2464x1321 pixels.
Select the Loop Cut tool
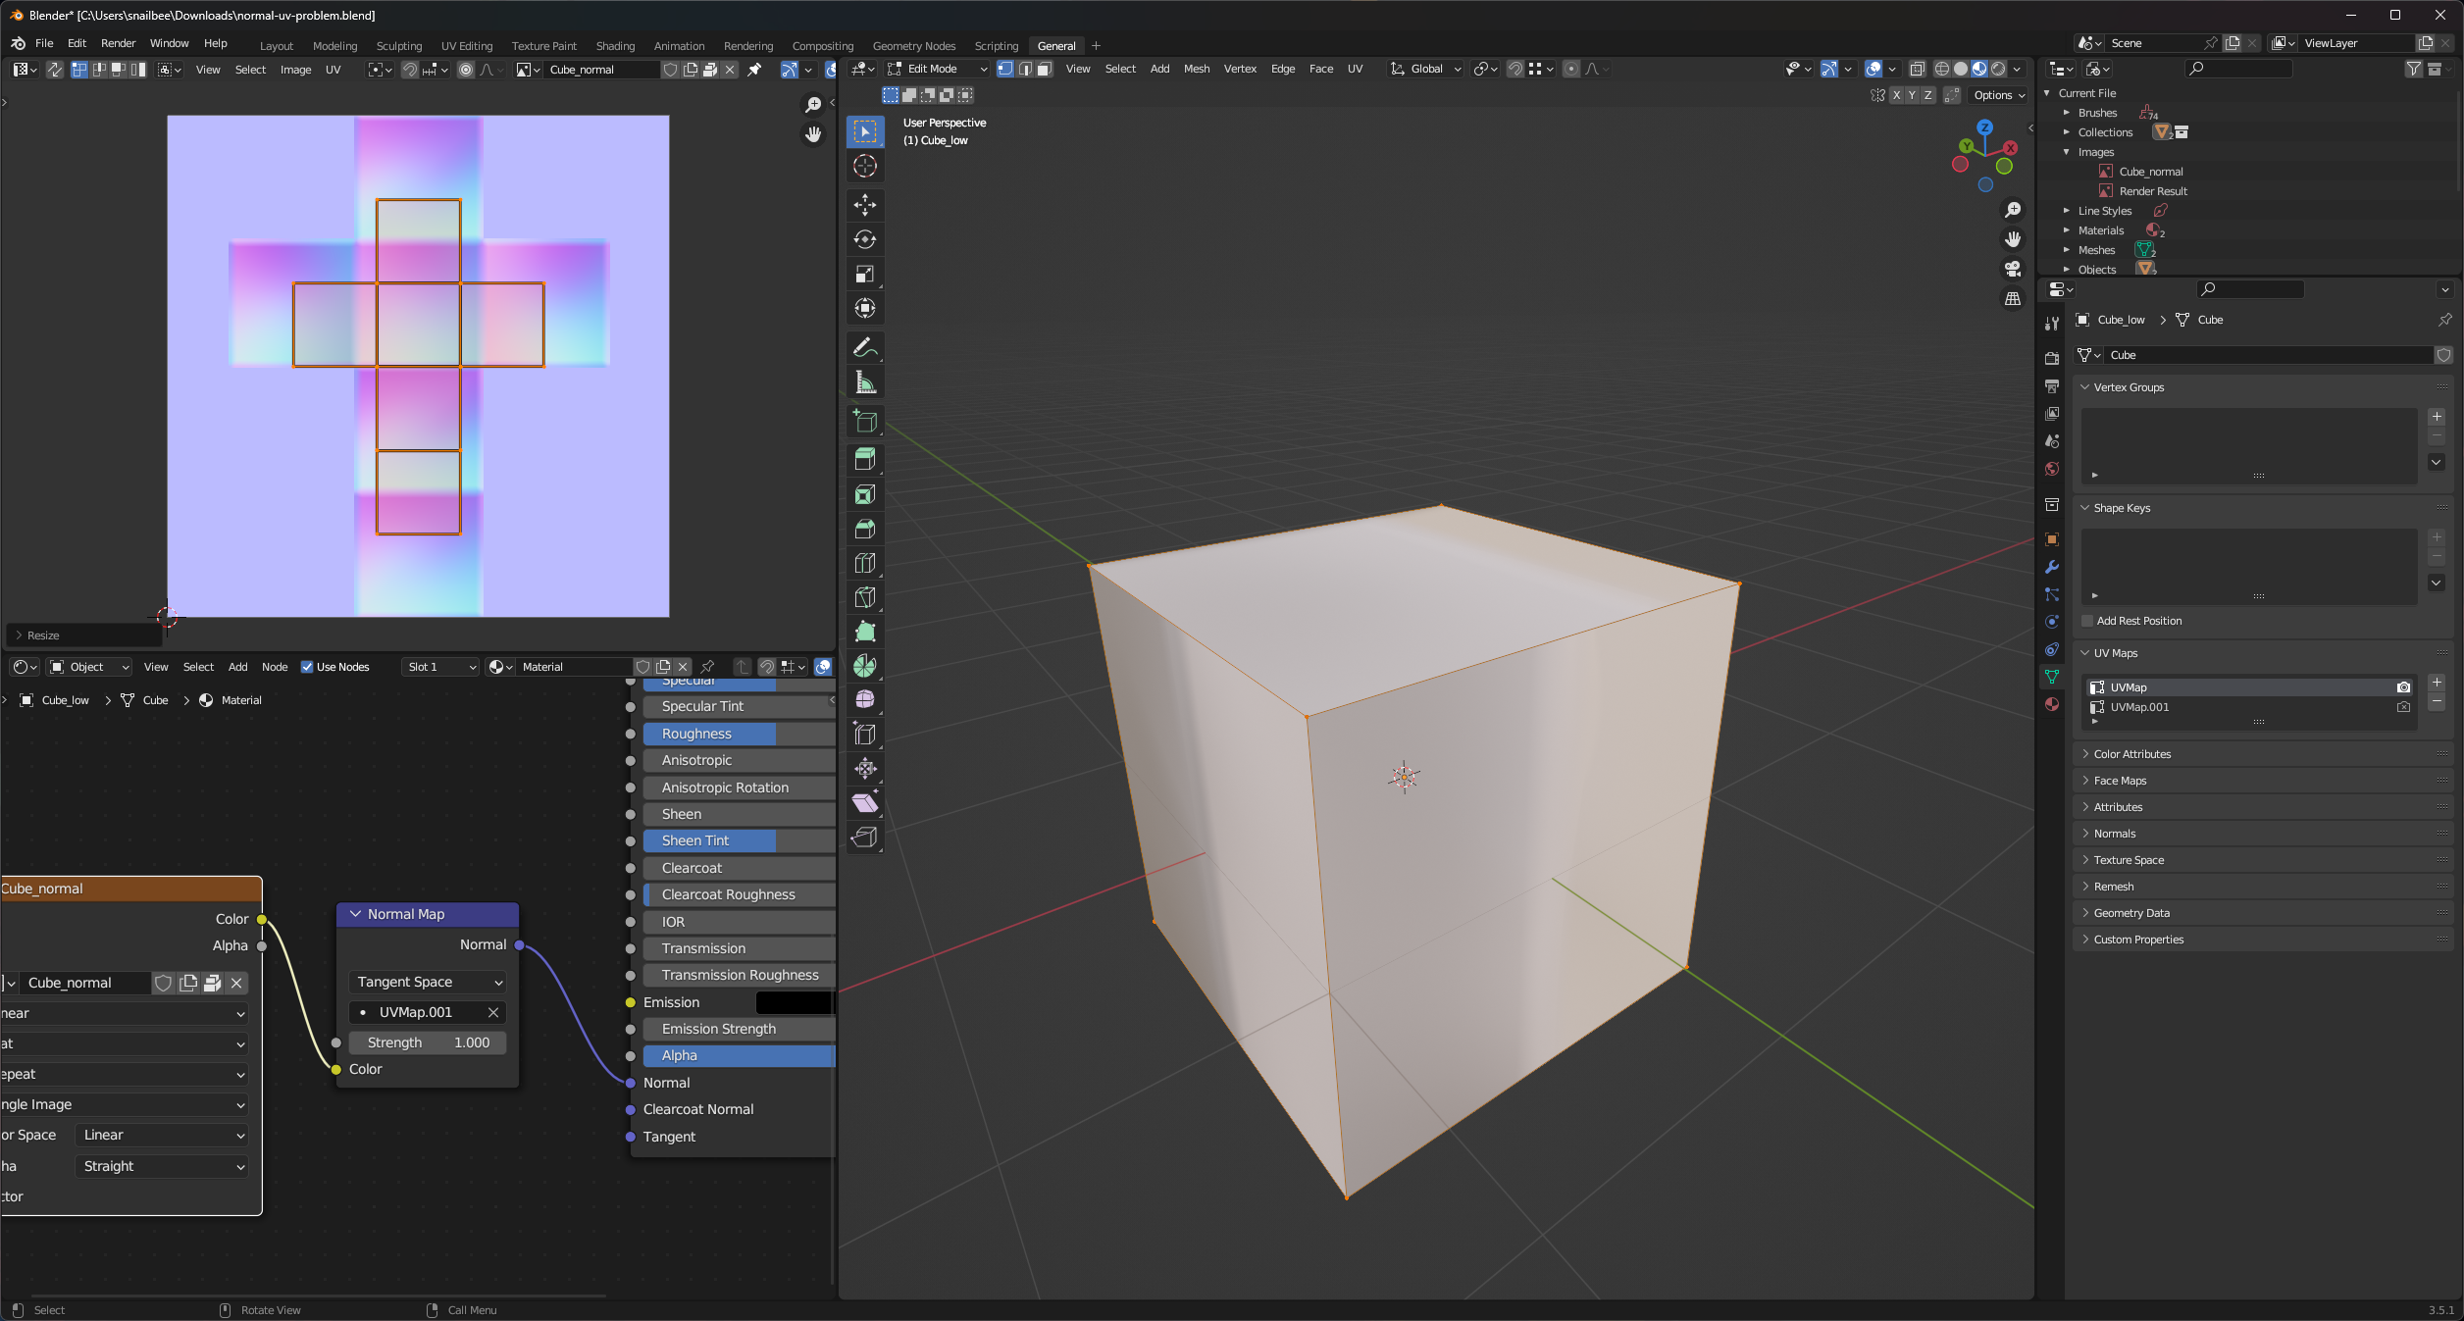coord(865,563)
